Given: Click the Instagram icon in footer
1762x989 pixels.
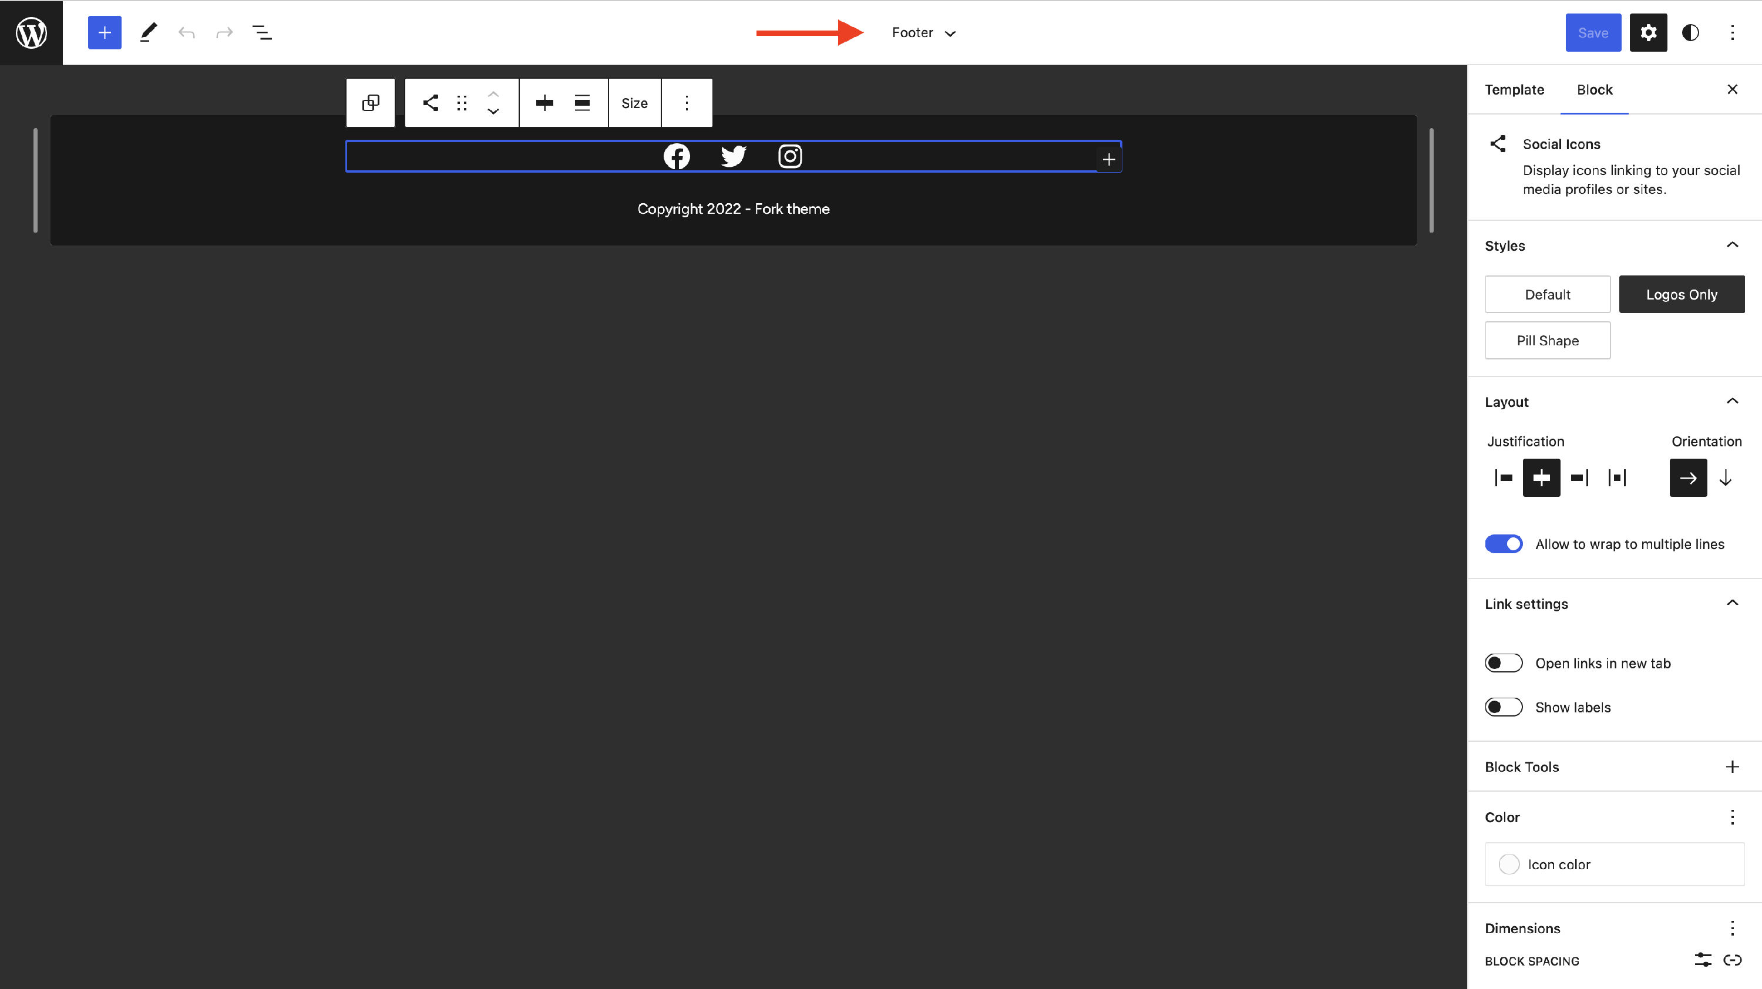Looking at the screenshot, I should coord(790,156).
